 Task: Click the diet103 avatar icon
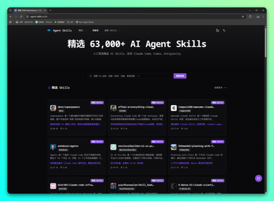tap(53, 186)
